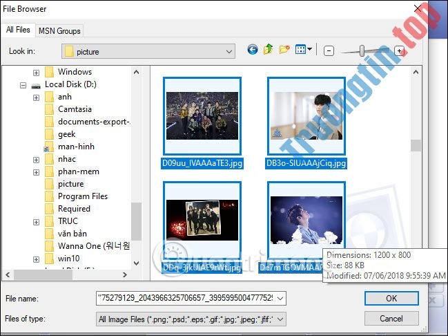
Task: Click the Program Files folder icon
Action: [49, 196]
